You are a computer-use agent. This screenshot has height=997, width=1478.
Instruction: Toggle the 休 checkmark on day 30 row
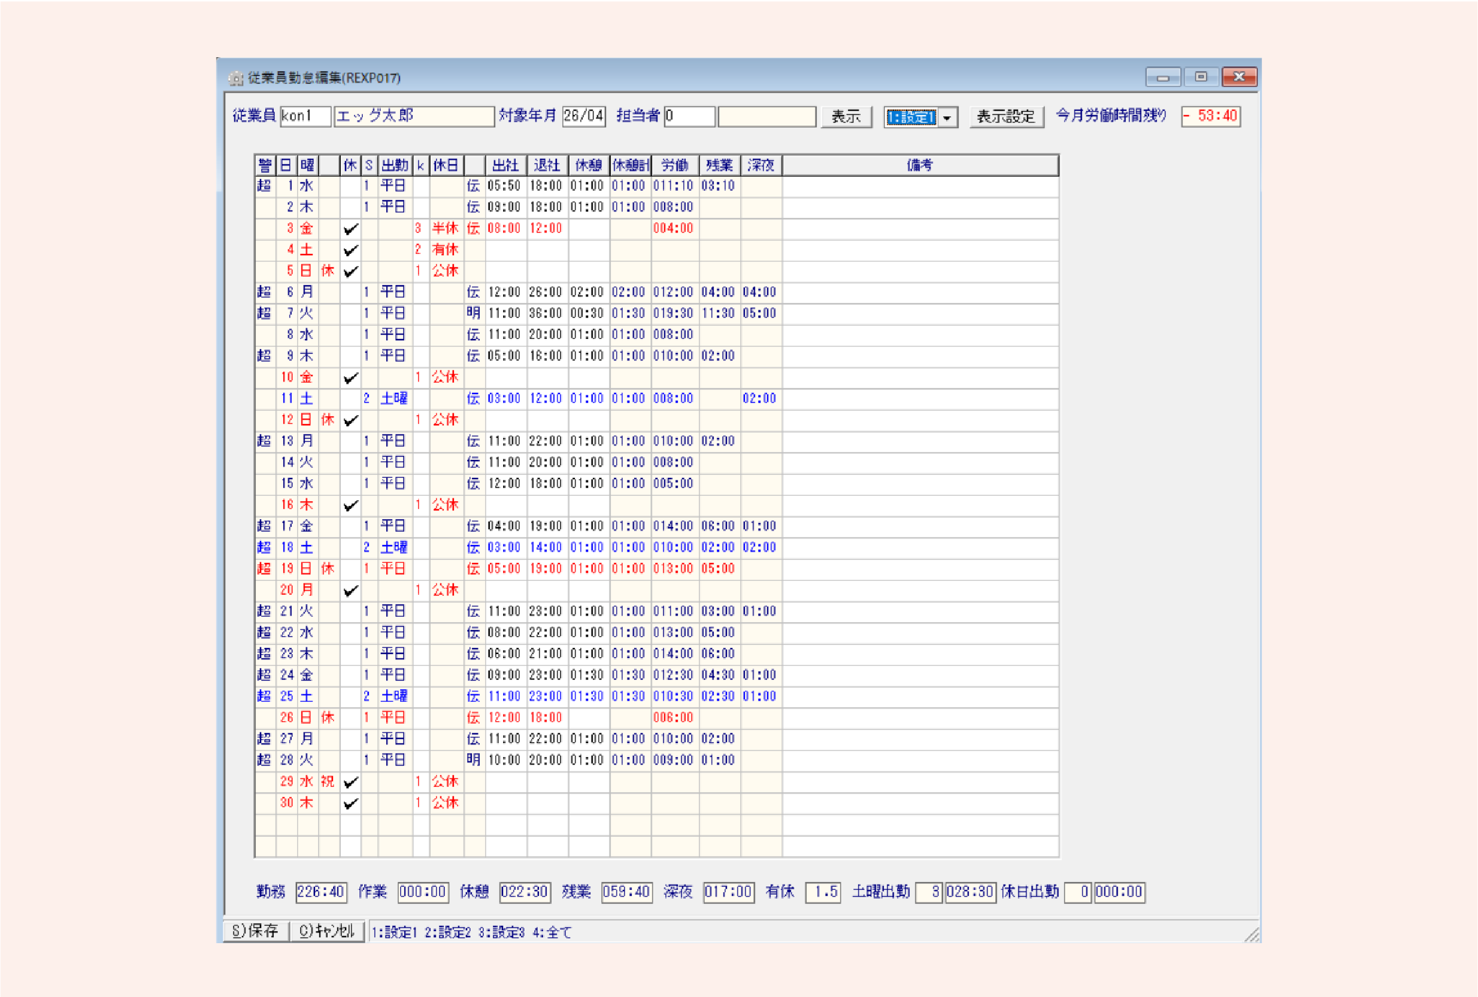(x=350, y=803)
